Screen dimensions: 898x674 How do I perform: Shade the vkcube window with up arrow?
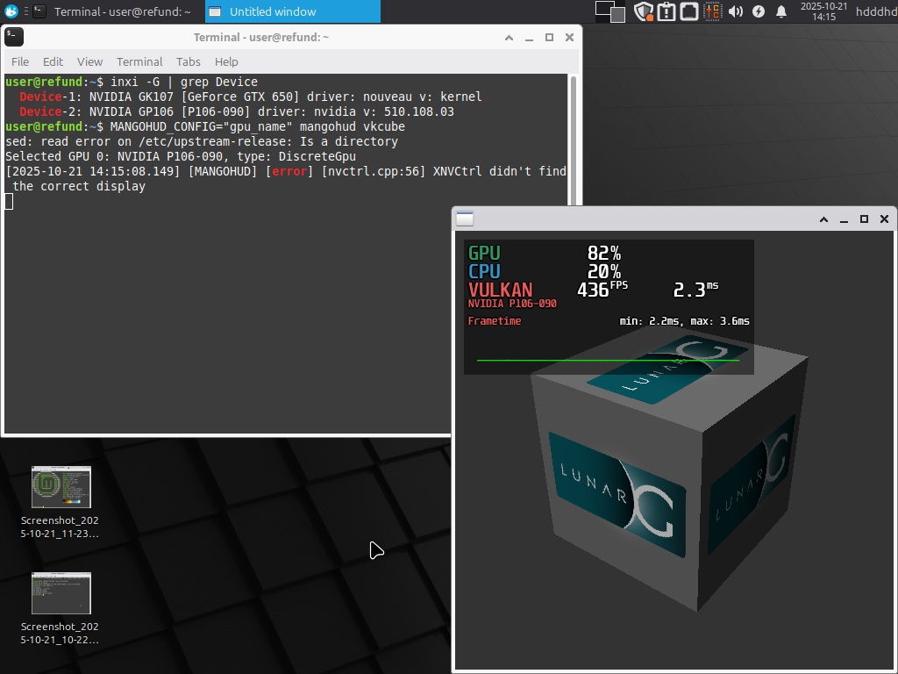[x=823, y=219]
